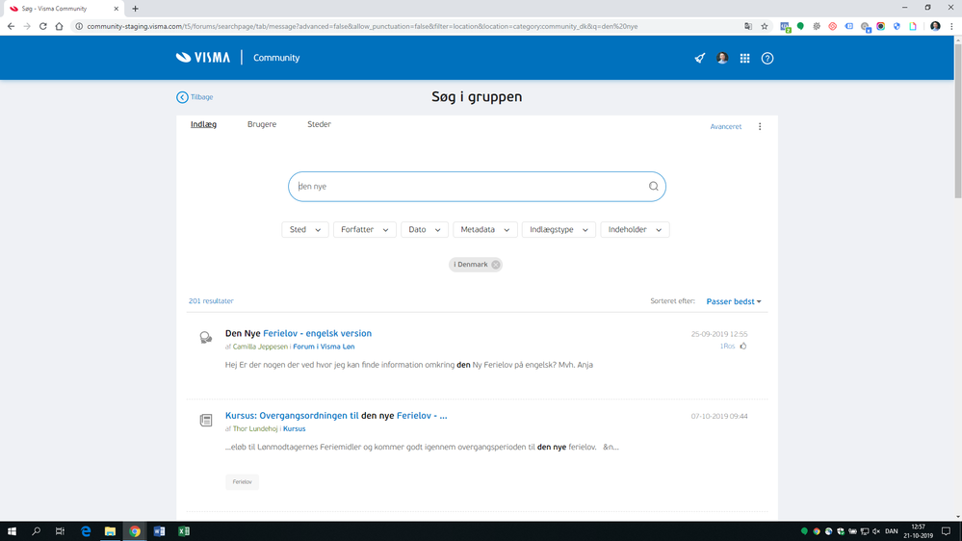The image size is (962, 541).
Task: Click the Community header title
Action: [x=276, y=58]
